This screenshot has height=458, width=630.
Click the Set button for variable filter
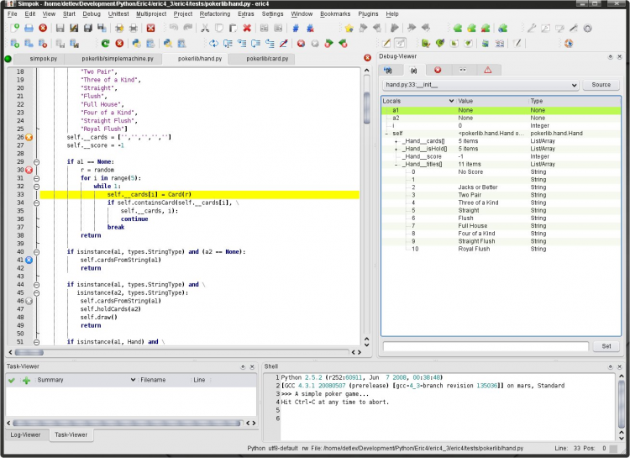click(606, 346)
